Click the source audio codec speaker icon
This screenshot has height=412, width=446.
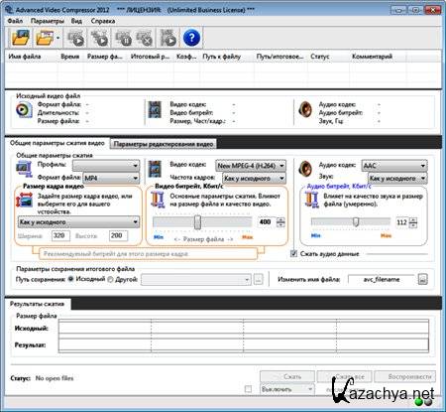coord(305,109)
